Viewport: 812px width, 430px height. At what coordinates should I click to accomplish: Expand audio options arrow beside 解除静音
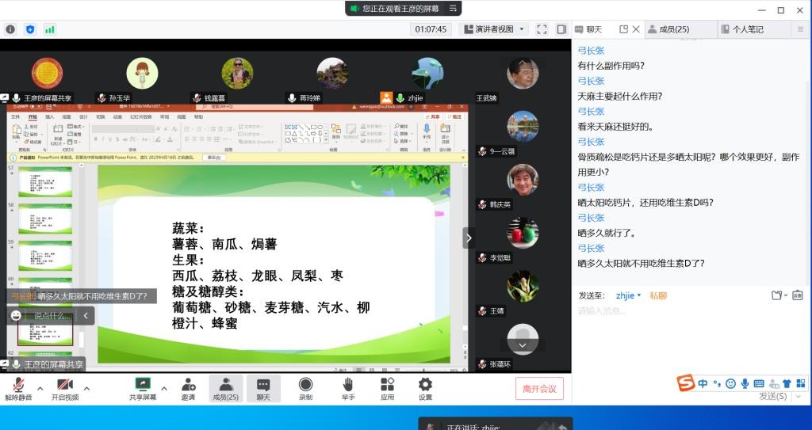(40, 388)
